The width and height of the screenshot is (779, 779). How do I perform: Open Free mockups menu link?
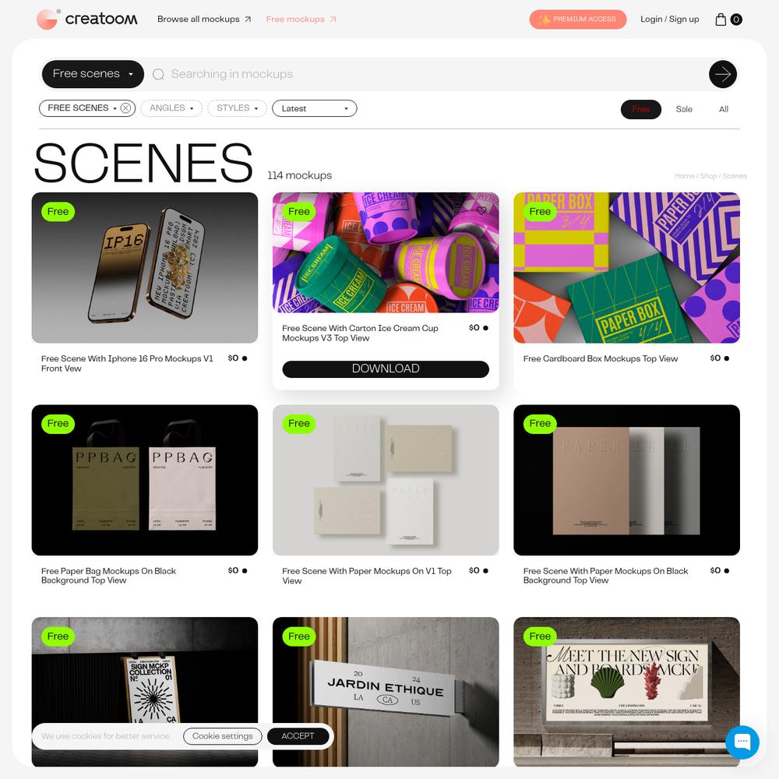(301, 19)
